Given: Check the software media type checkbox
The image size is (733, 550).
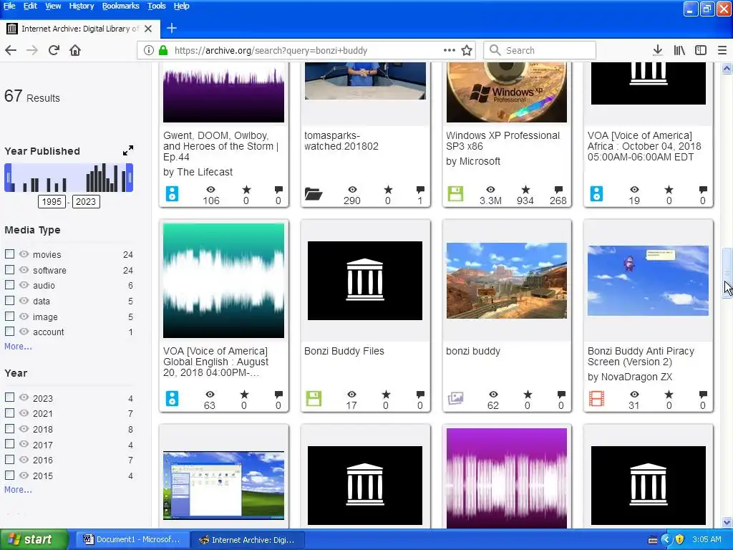Looking at the screenshot, I should point(9,270).
